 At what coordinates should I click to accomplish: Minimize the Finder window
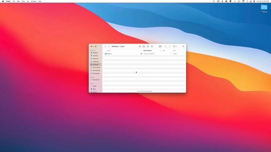point(94,46)
